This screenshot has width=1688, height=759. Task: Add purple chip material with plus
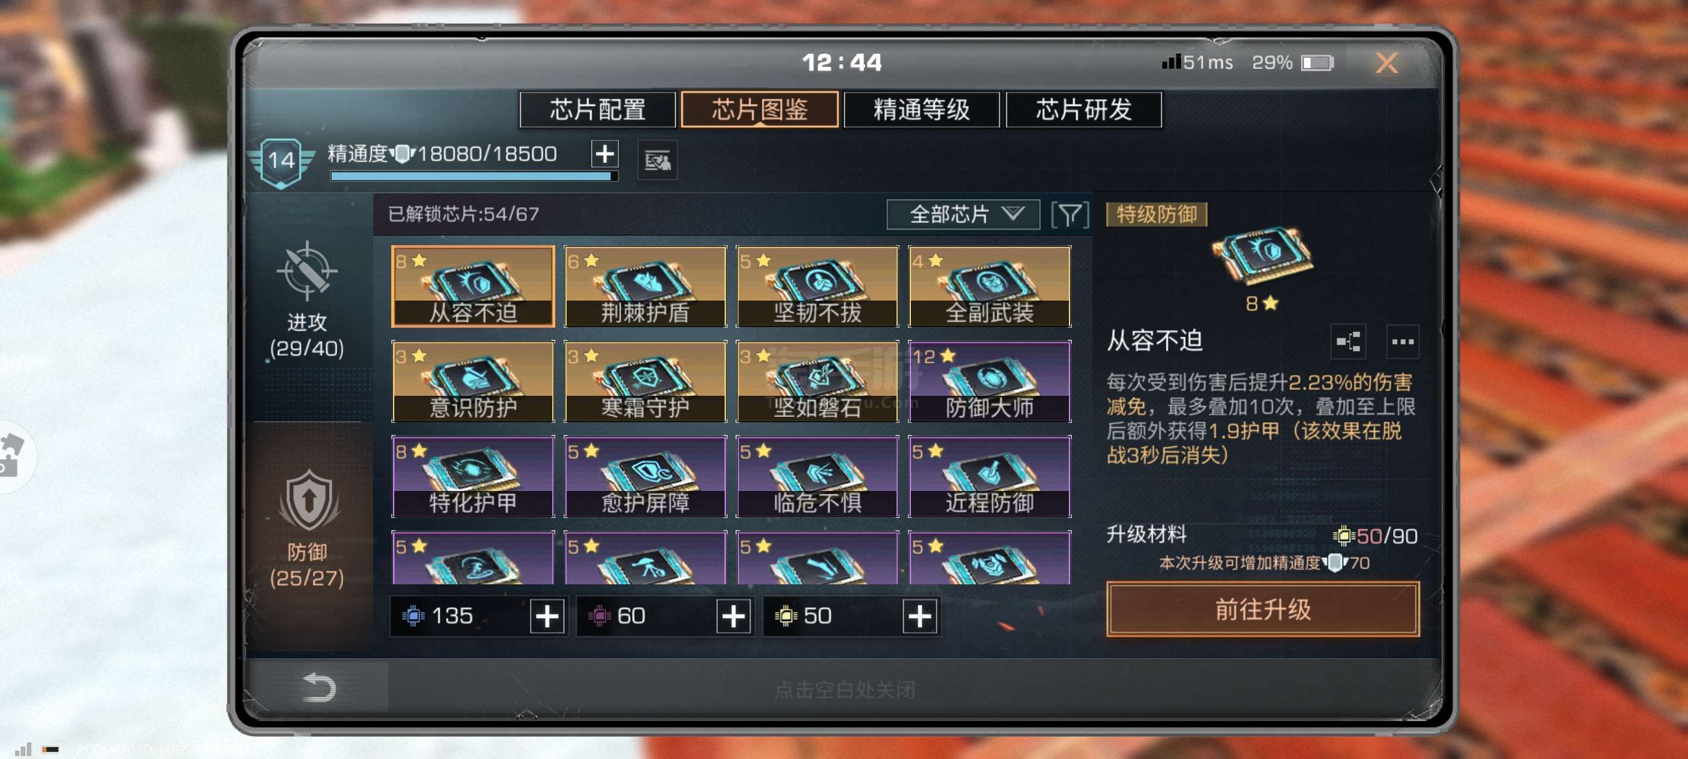[732, 616]
